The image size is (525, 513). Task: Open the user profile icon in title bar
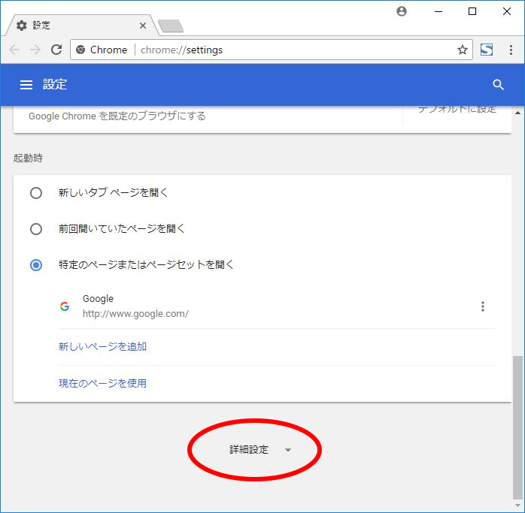[x=402, y=11]
